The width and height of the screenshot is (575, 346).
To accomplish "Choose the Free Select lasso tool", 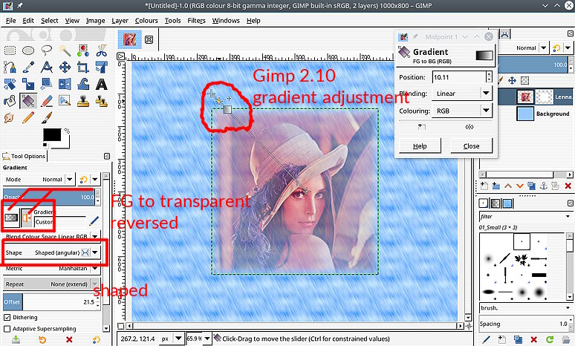I will click(x=47, y=50).
